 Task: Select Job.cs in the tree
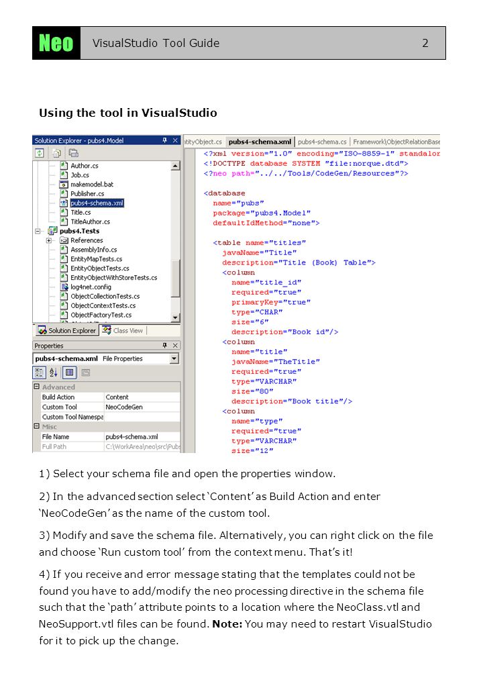point(80,175)
